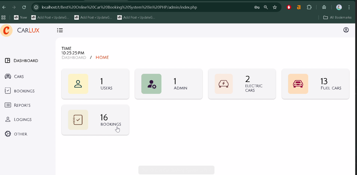Go forward with browser forward arrow
Viewport: 357px width, 175px height.
pyautogui.click(x=14, y=7)
